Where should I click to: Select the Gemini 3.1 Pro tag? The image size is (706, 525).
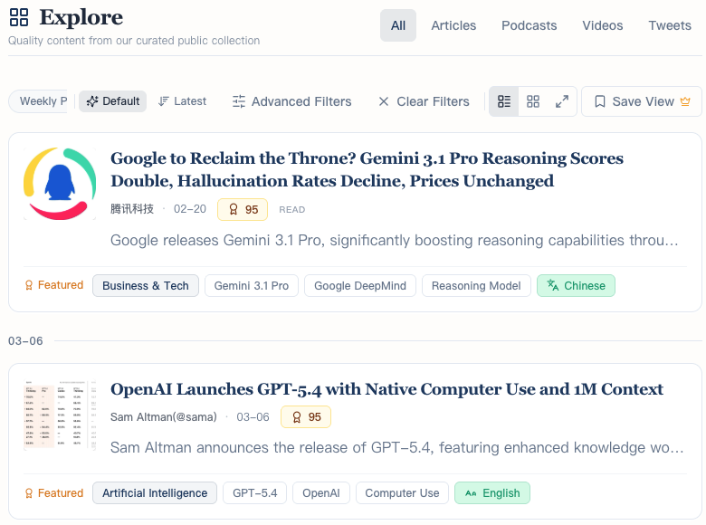252,285
